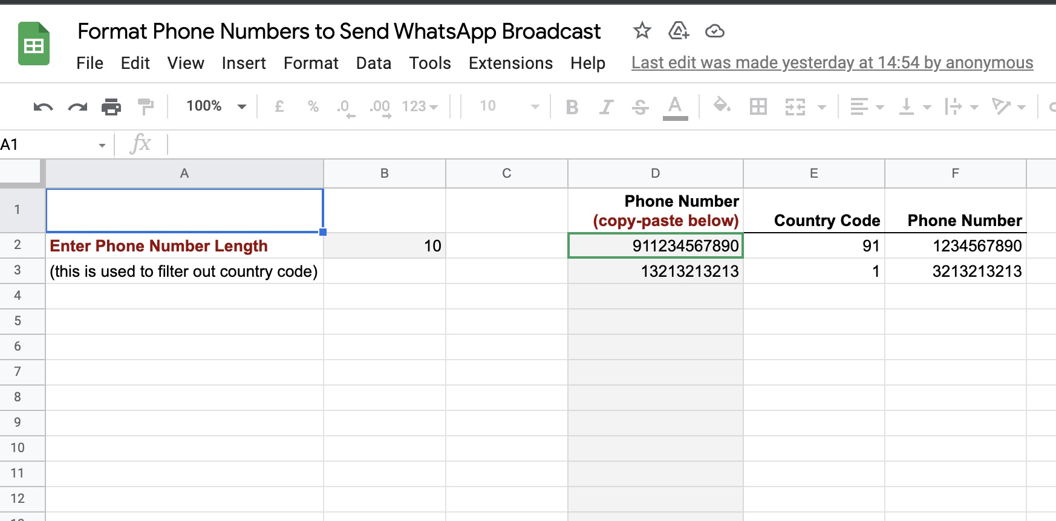Open the Tools menu

(x=430, y=63)
